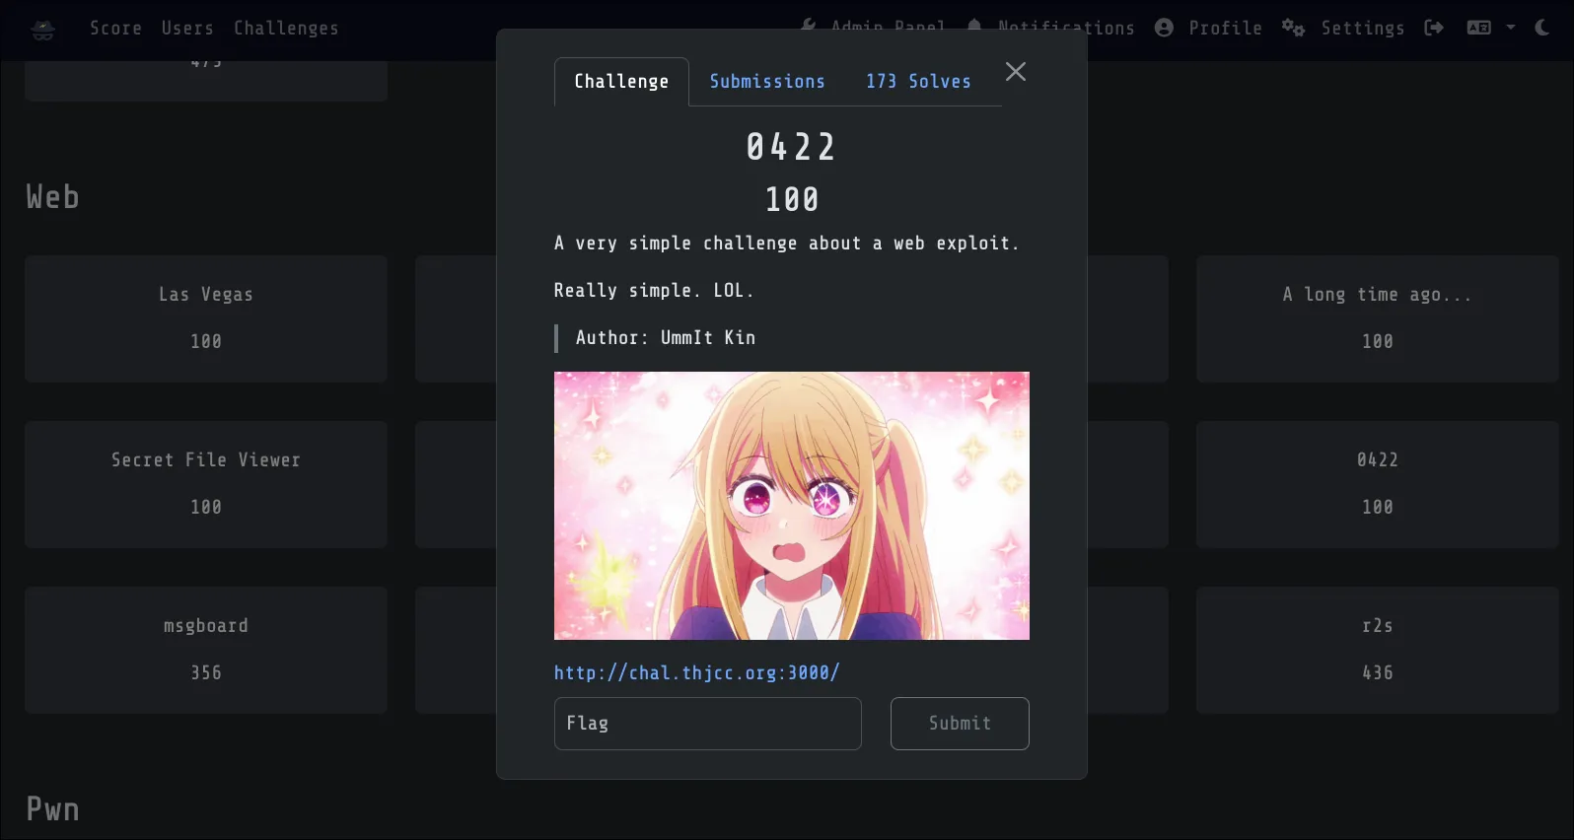Go to the Score page

click(115, 29)
